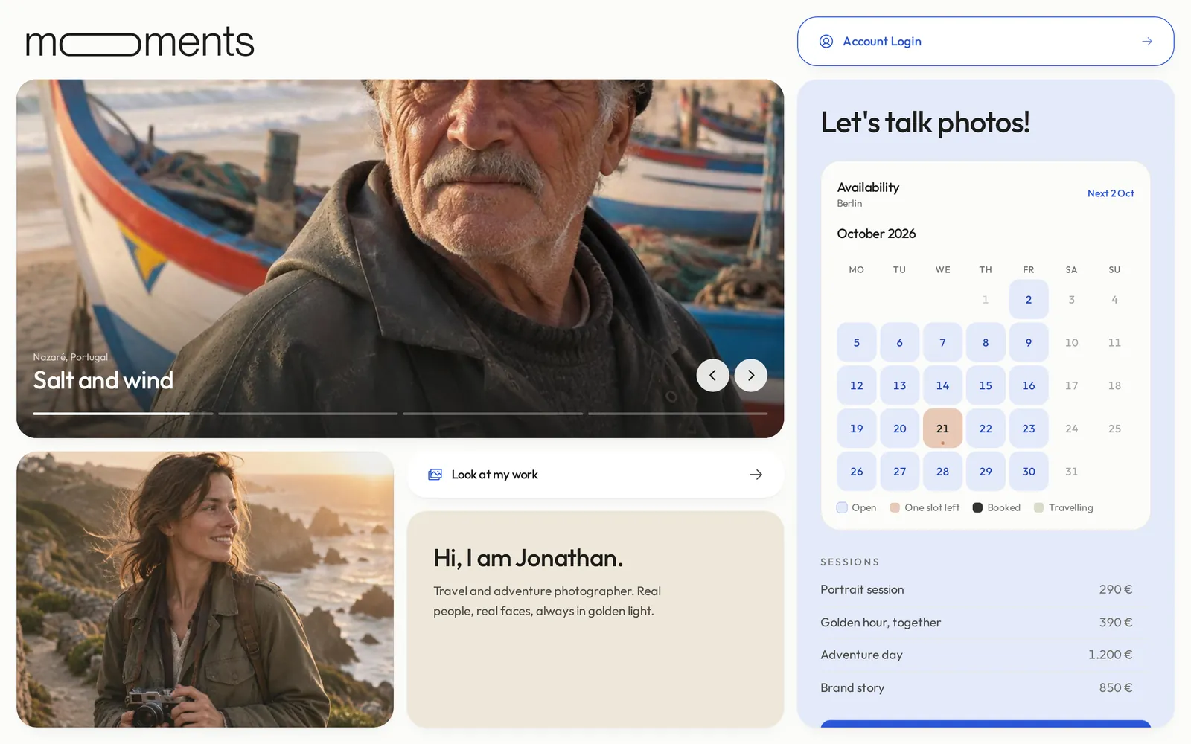Select October 16 in availability calendar
This screenshot has width=1191, height=744.
click(1029, 385)
